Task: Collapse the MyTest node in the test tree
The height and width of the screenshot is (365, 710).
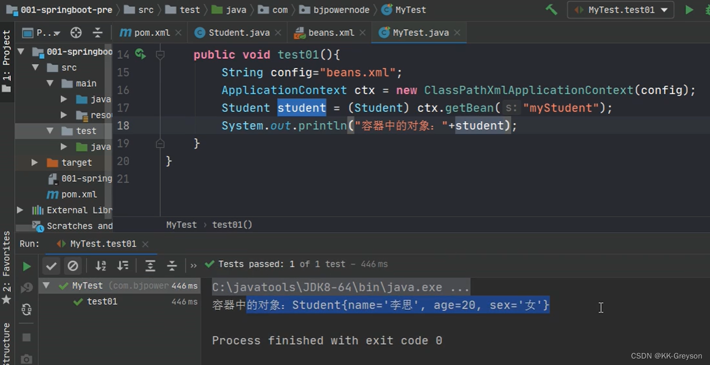Action: click(46, 285)
